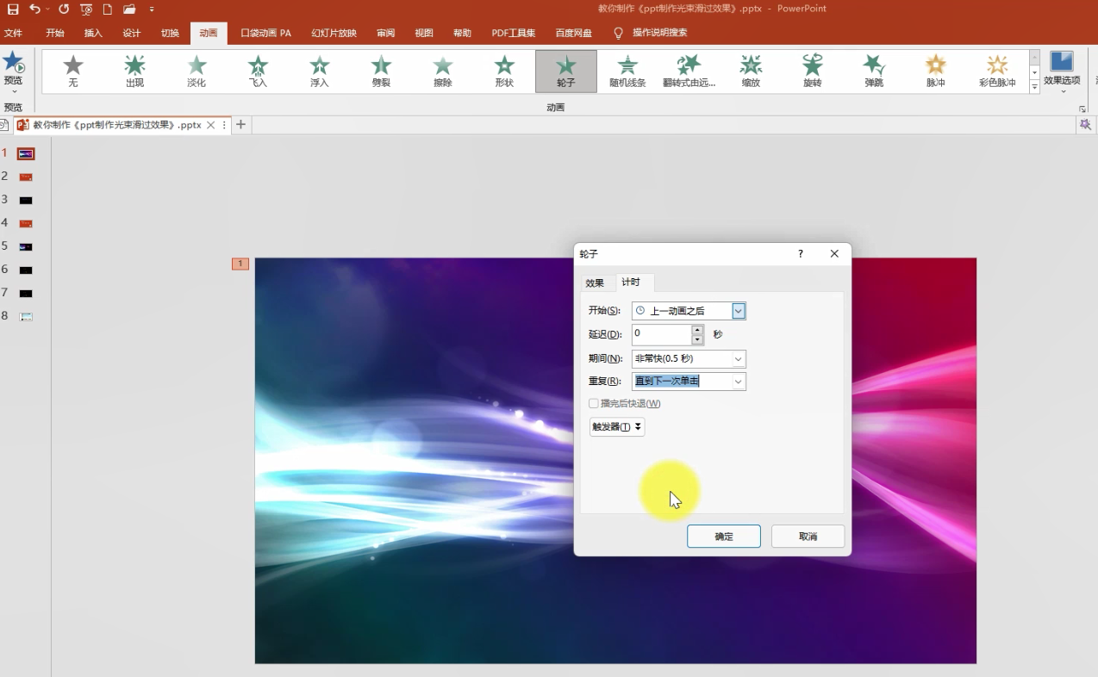Apply the 弹跳 (Bounce) animation

point(874,70)
